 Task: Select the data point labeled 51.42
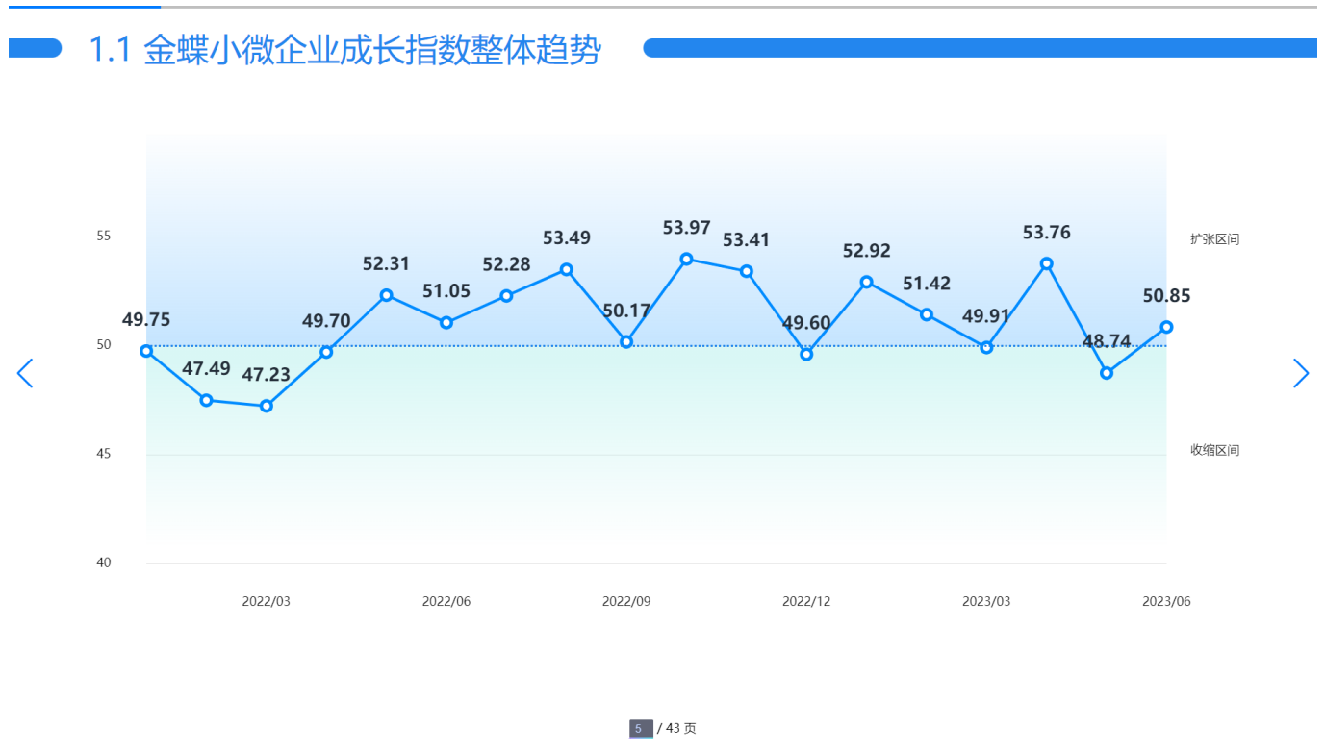[x=927, y=314]
